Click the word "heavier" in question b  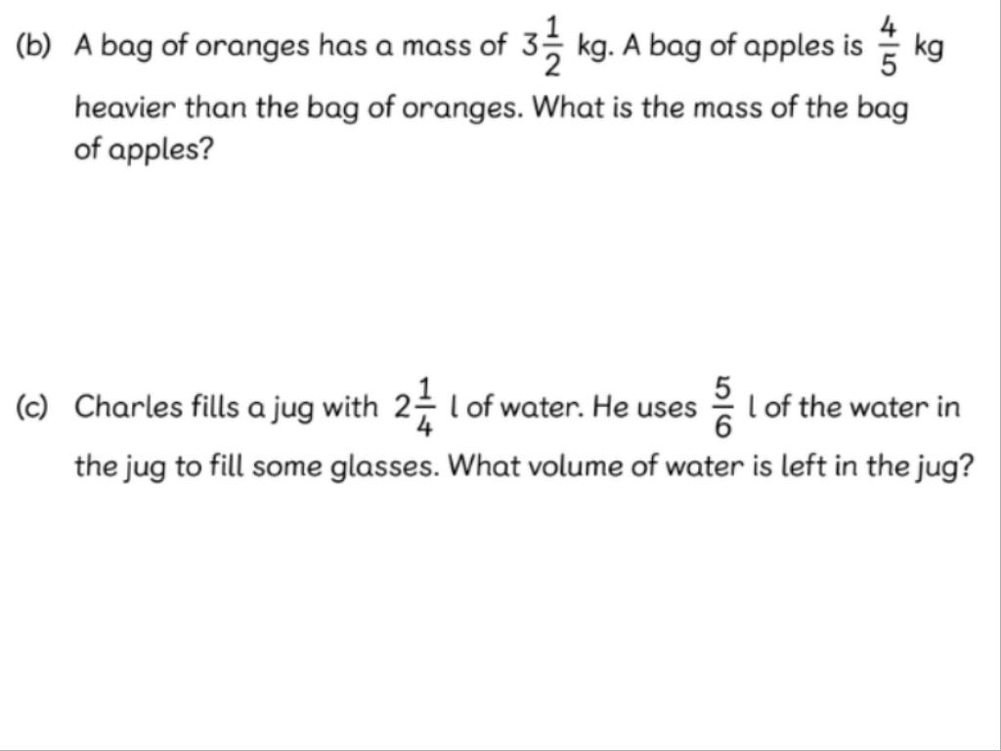[x=124, y=108]
